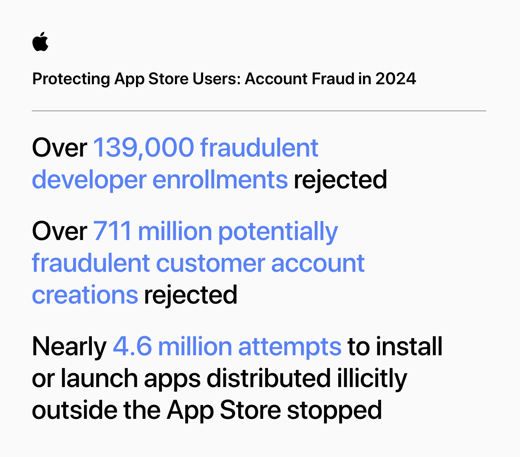This screenshot has width=520, height=457.
Task: Click "or launch apps distributed illicitly" line
Action: pos(219,378)
